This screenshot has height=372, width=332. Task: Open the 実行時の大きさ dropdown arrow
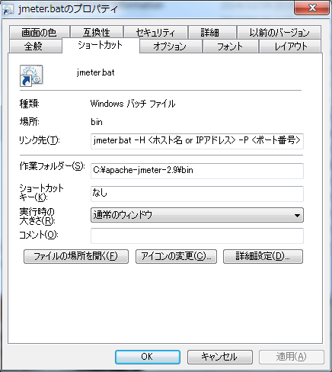click(297, 216)
